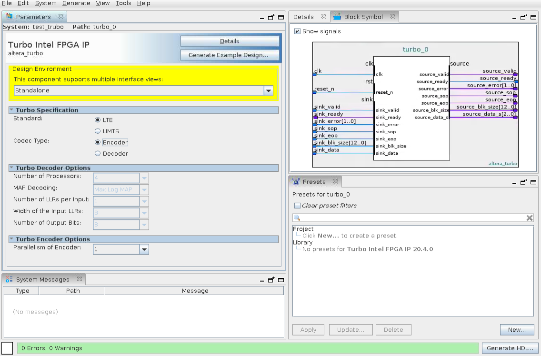This screenshot has height=356, width=541.
Task: Click the preset search input field
Action: pos(413,218)
